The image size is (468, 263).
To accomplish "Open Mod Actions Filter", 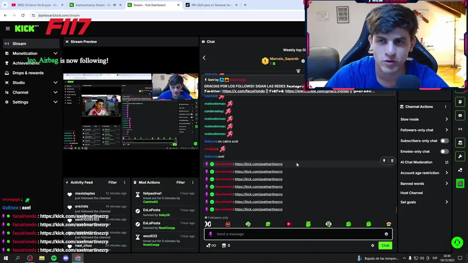I will pyautogui.click(x=181, y=182).
